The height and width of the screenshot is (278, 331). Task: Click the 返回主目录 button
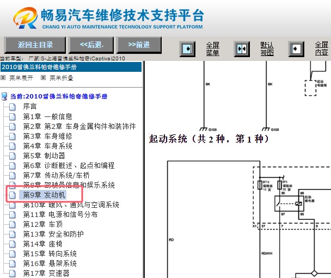[x=35, y=45]
